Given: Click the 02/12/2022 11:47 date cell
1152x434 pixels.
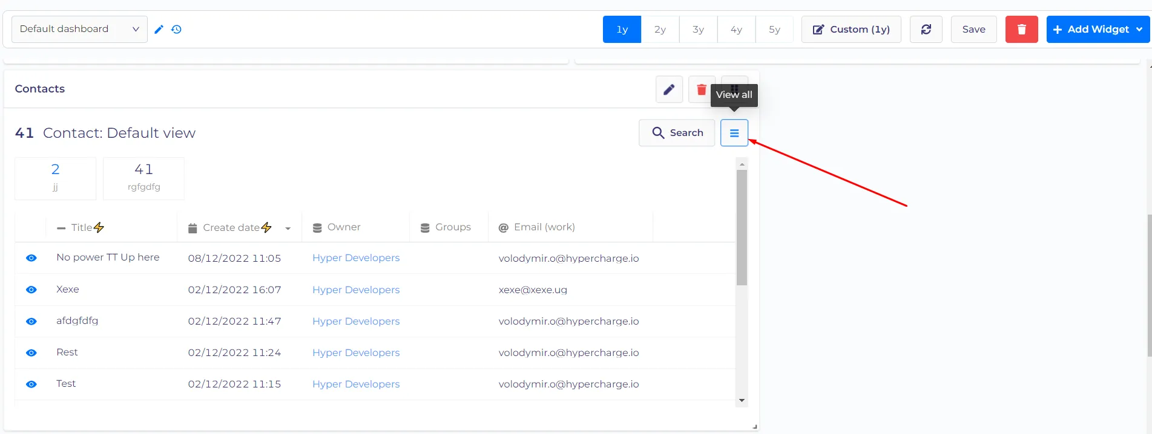Looking at the screenshot, I should pyautogui.click(x=234, y=321).
